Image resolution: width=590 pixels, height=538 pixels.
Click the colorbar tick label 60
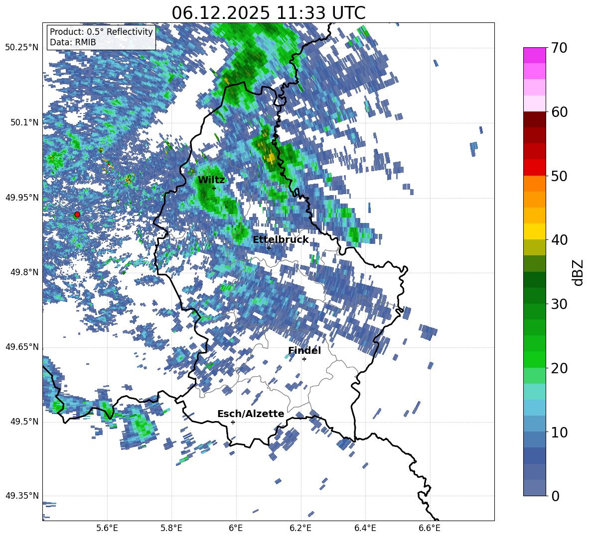pos(559,112)
